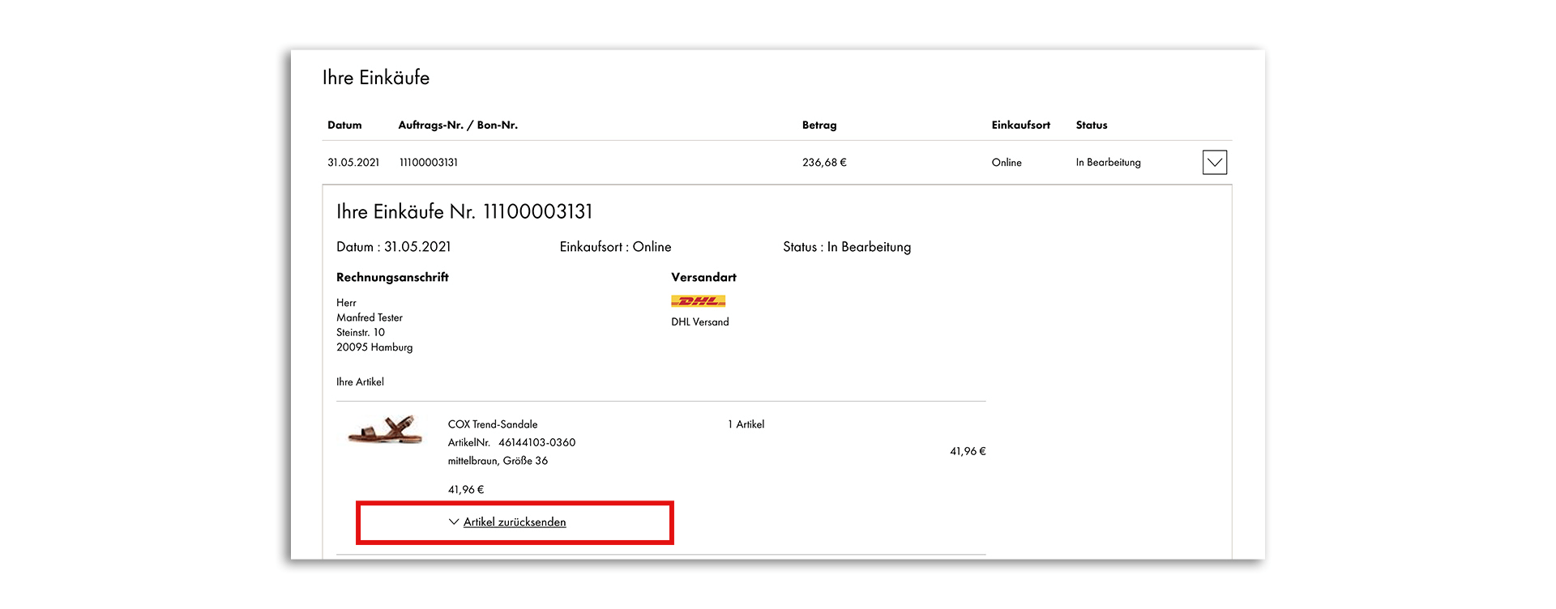Open the brown sandal product thumbnail
The height and width of the screenshot is (609, 1556).
[386, 430]
